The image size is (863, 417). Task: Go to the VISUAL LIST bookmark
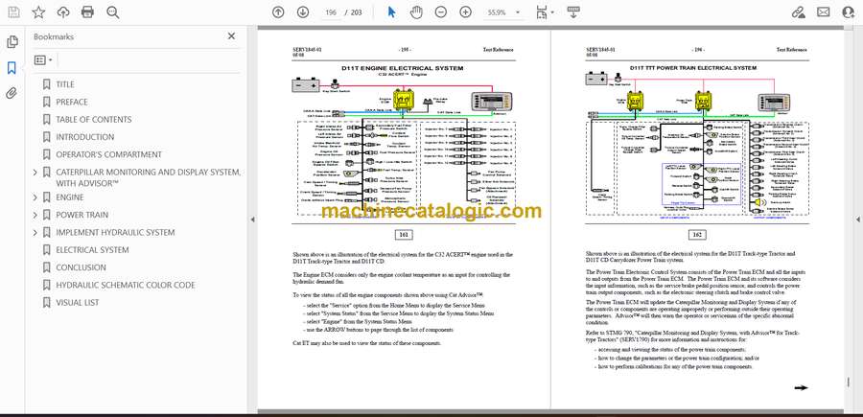77,303
